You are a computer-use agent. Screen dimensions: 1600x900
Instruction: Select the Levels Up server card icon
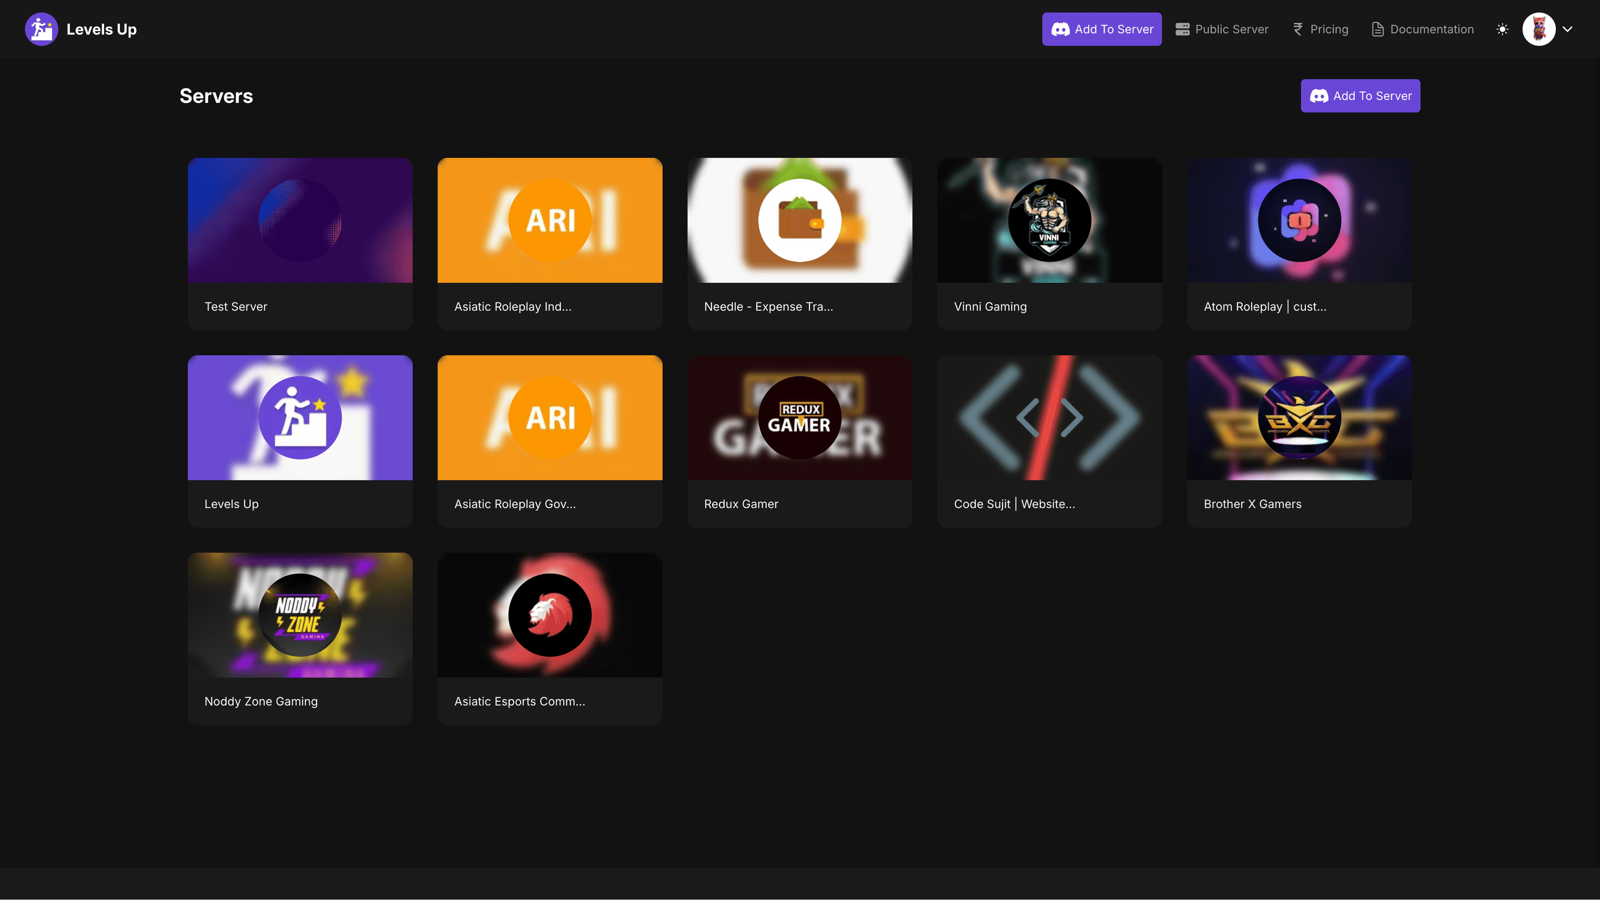coord(300,418)
